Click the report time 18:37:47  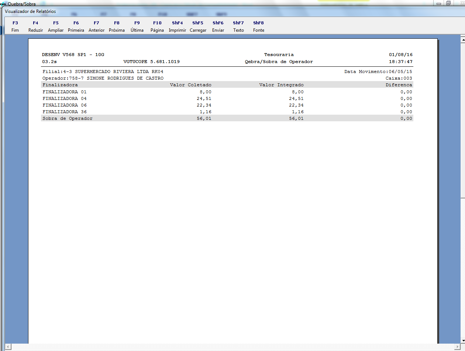click(401, 62)
